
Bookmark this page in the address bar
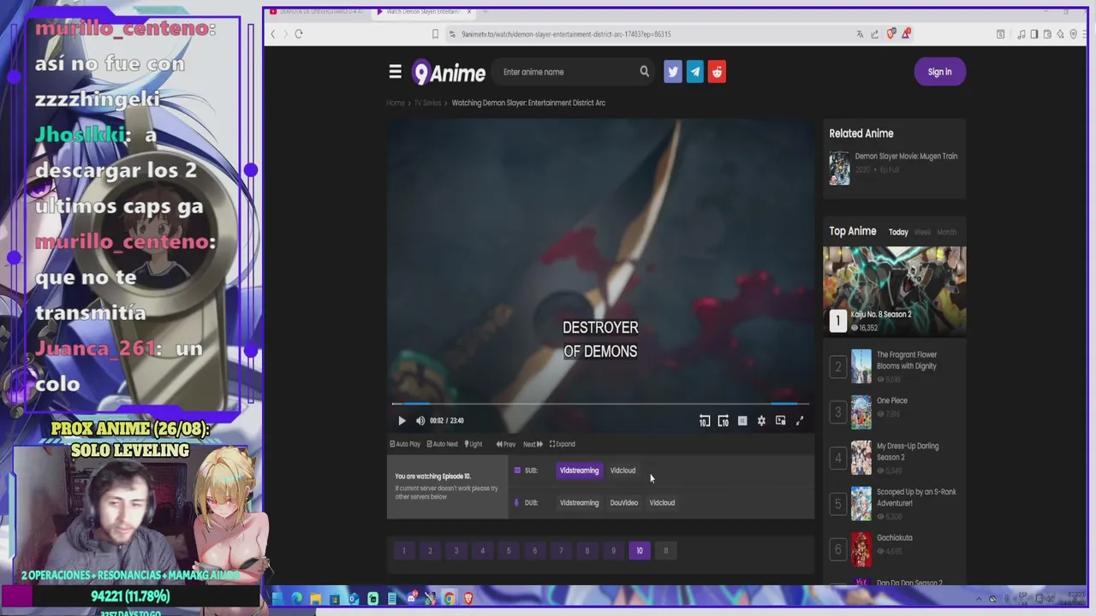tap(435, 34)
